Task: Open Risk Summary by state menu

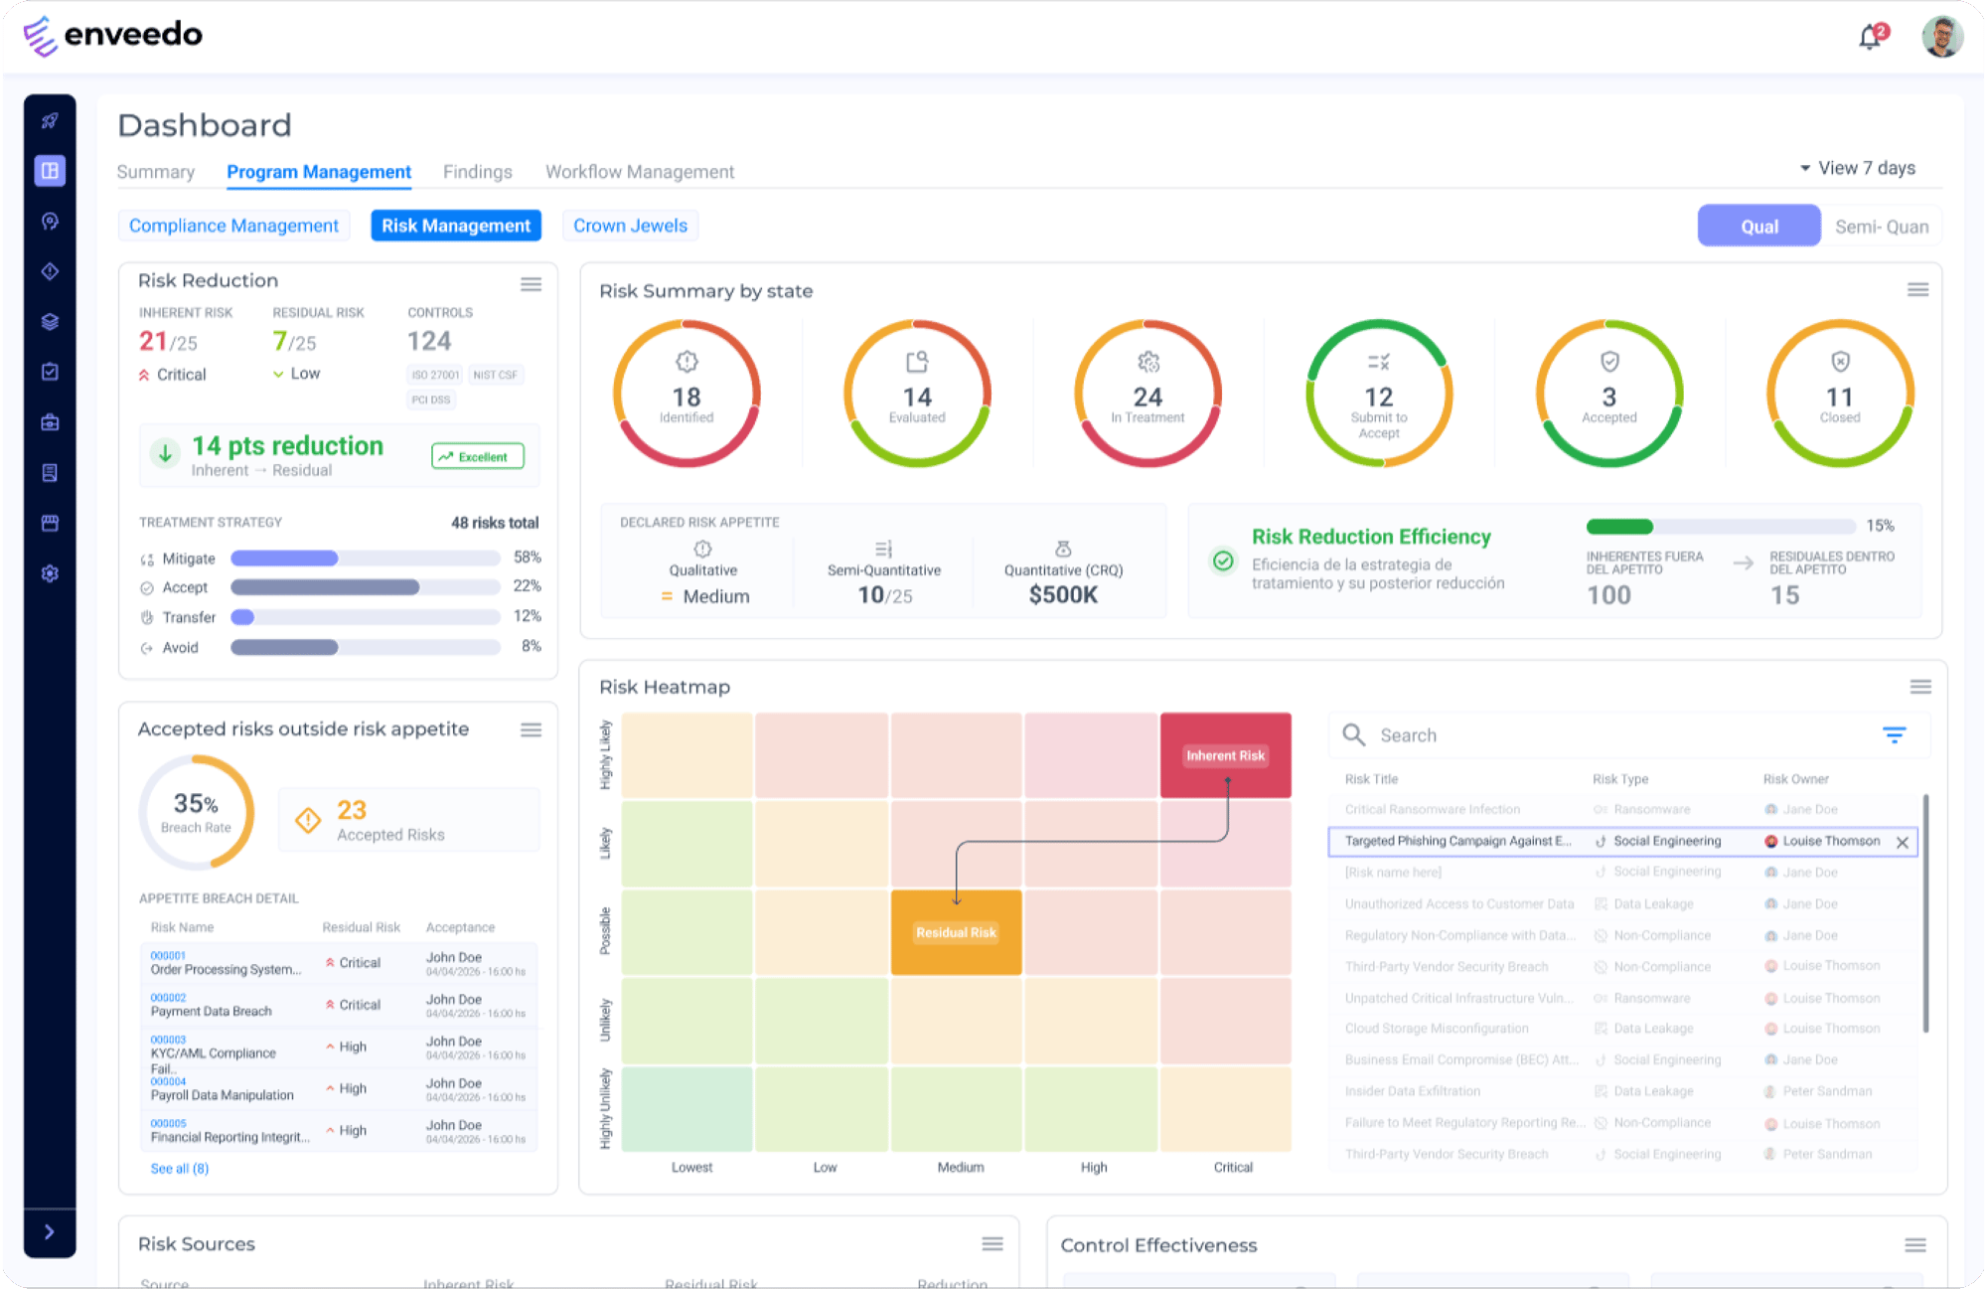Action: [1917, 290]
